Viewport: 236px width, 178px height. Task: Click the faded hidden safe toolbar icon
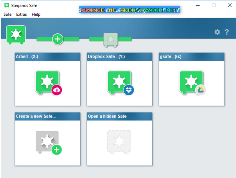tap(111, 40)
